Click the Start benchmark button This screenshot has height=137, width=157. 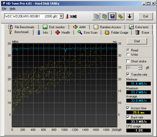point(137,41)
